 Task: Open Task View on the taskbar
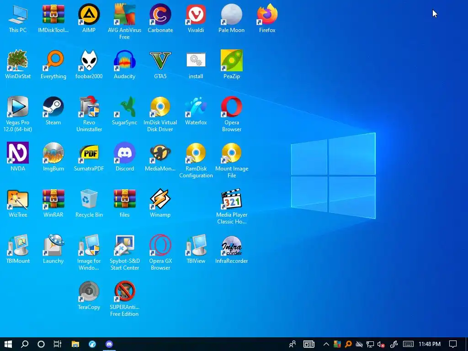coord(57,344)
